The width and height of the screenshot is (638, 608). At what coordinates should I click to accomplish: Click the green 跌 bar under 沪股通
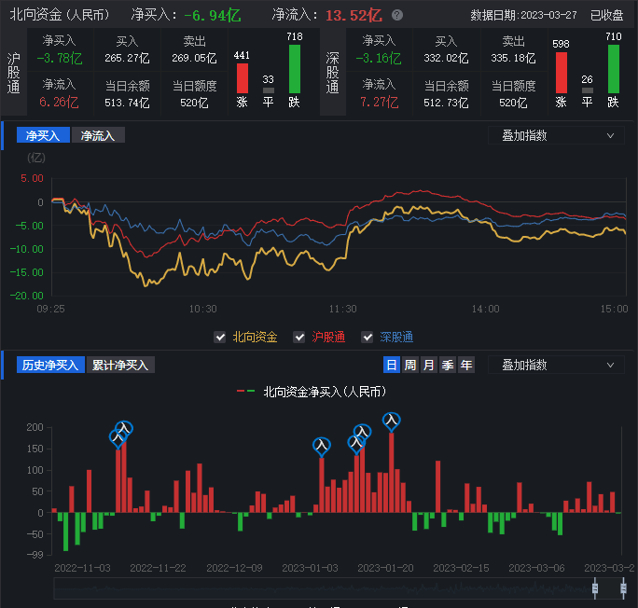pyautogui.click(x=295, y=68)
